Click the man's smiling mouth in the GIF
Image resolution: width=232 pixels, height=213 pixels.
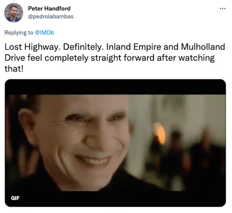[x=93, y=160]
